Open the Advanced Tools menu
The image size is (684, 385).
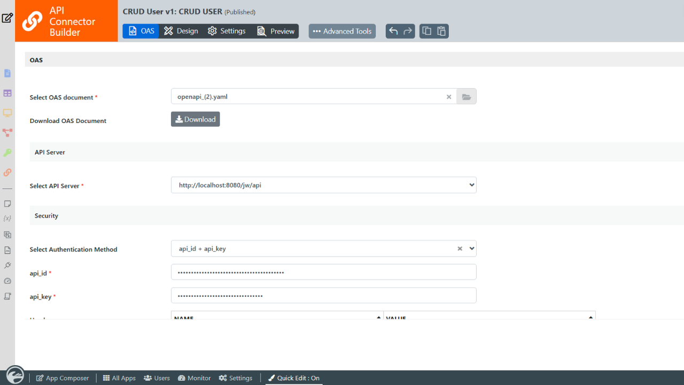click(342, 31)
